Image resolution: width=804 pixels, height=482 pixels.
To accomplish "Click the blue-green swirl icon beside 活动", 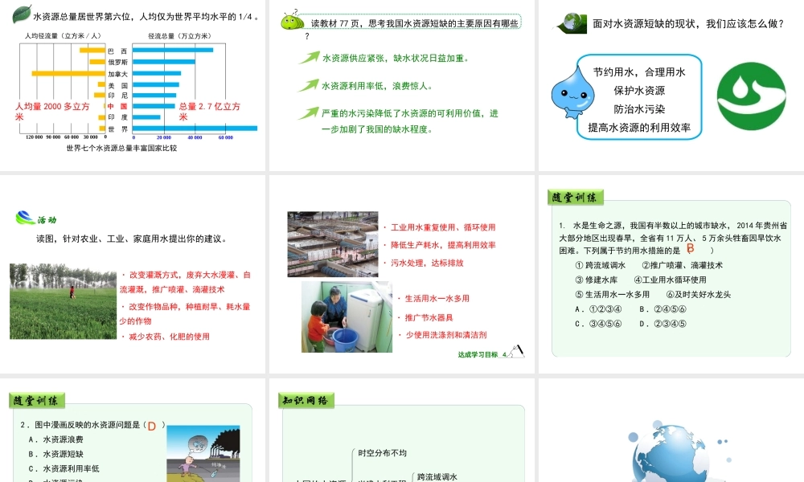I will click(x=25, y=219).
